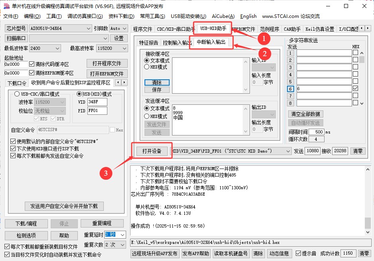
Task: Open the 芯片型号 dropdown
Action: click(89, 28)
